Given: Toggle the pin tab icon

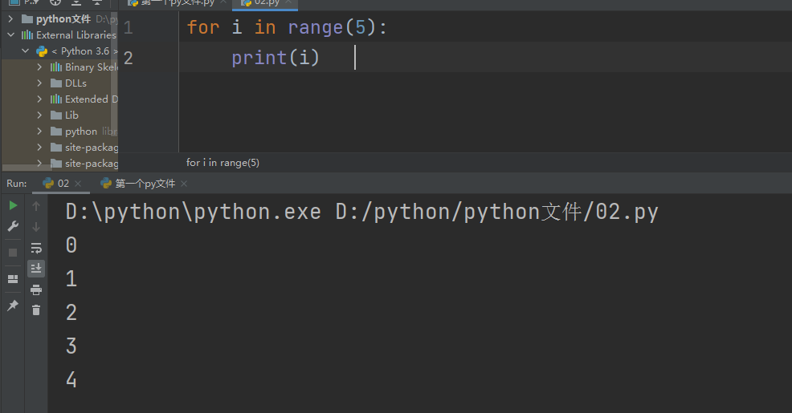Looking at the screenshot, I should pos(13,306).
